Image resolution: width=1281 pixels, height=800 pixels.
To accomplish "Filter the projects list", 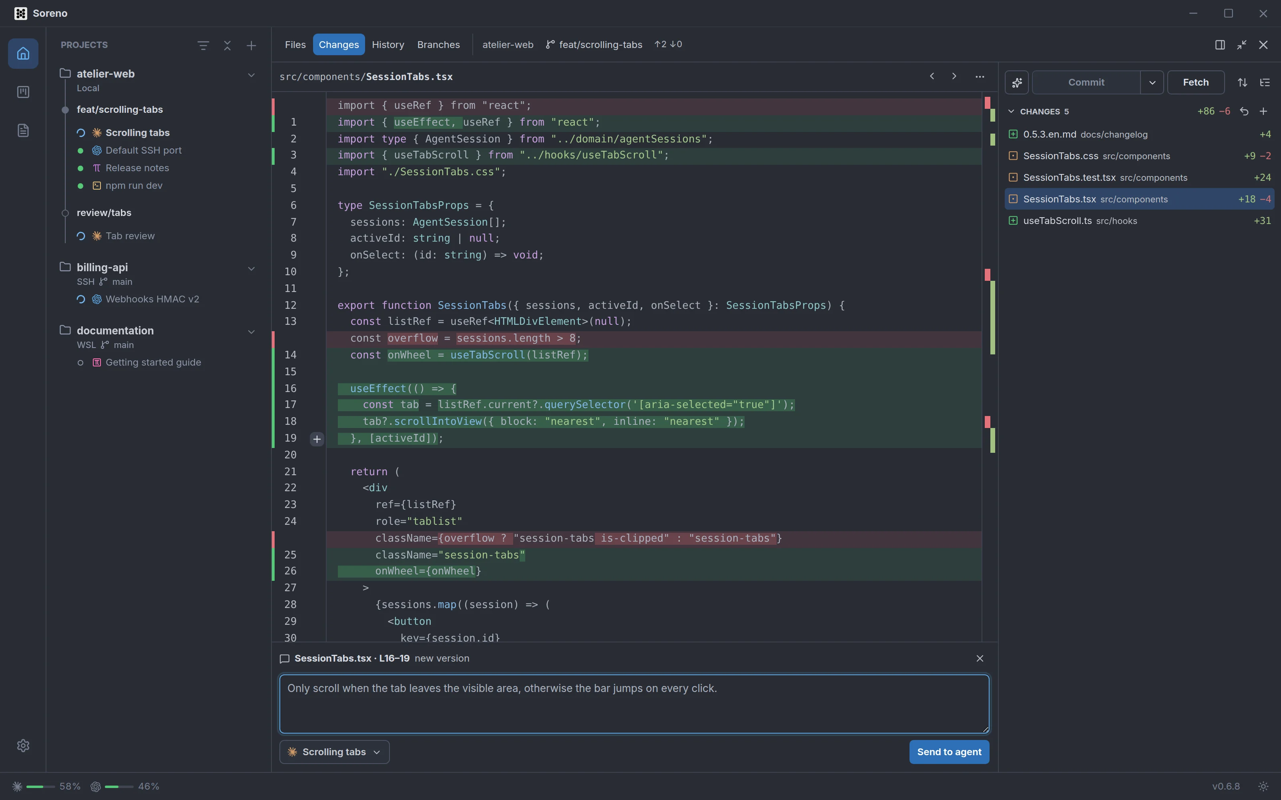I will tap(203, 46).
